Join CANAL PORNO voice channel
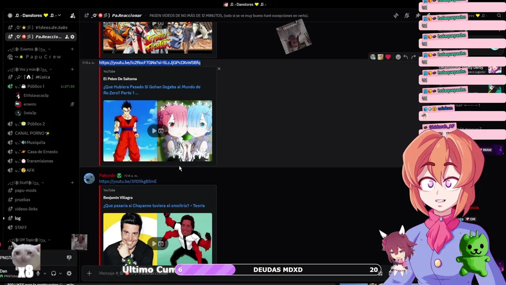Image resolution: width=506 pixels, height=285 pixels. tap(42, 133)
